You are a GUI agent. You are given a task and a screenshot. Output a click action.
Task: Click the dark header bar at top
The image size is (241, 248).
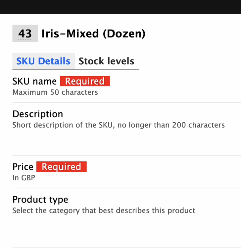tap(120, 7)
